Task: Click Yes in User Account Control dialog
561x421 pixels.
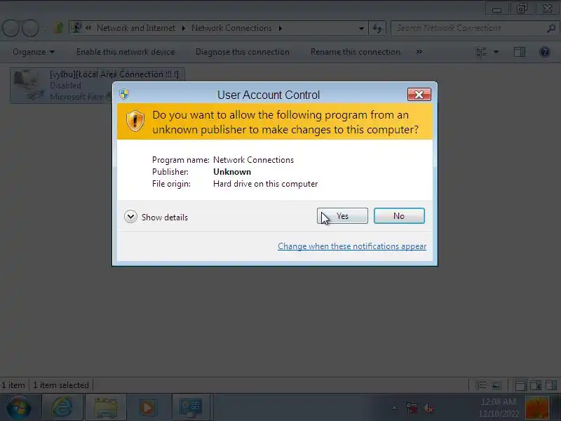Action: [342, 216]
